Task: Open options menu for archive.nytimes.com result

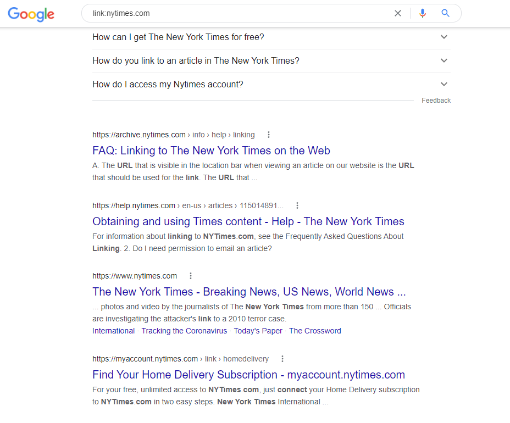Action: (x=269, y=135)
